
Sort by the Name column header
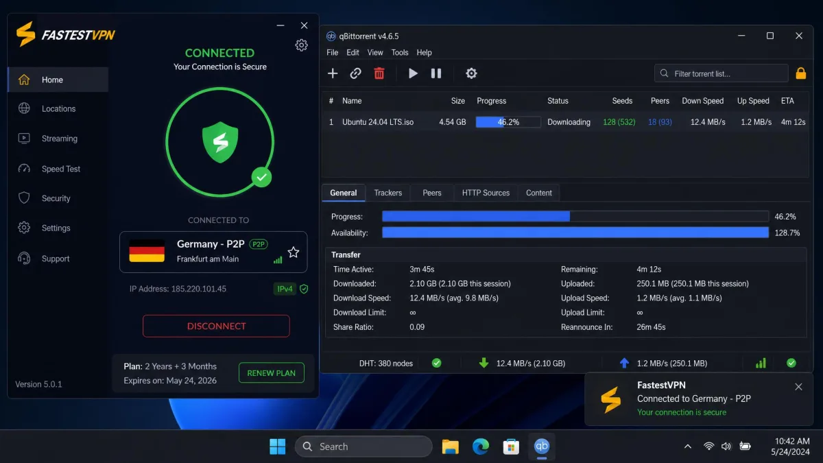(352, 101)
